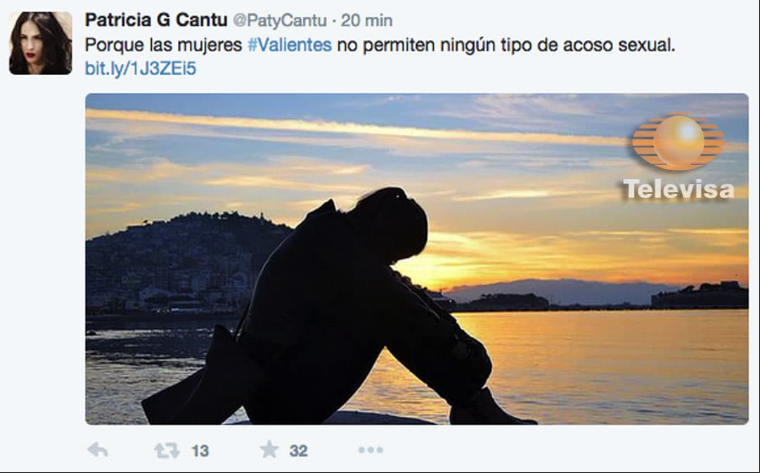Expand the attached sunset photo
This screenshot has width=760, height=473.
[x=417, y=259]
